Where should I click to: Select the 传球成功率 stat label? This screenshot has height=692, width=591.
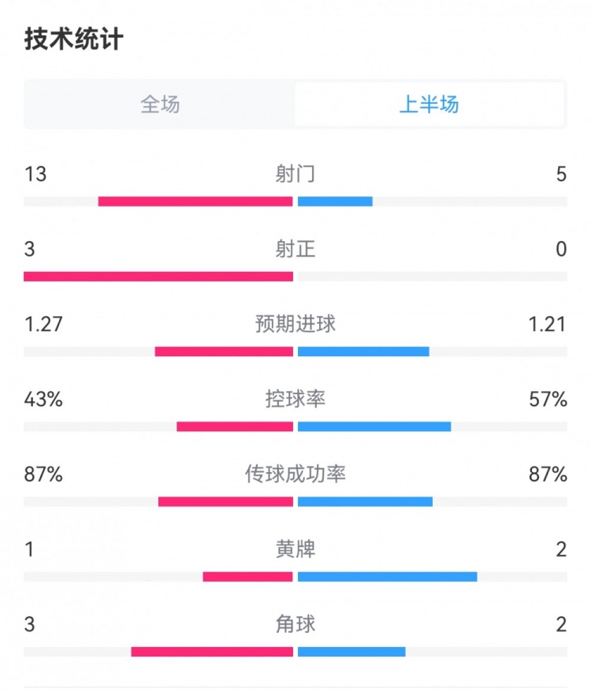pyautogui.click(x=295, y=474)
